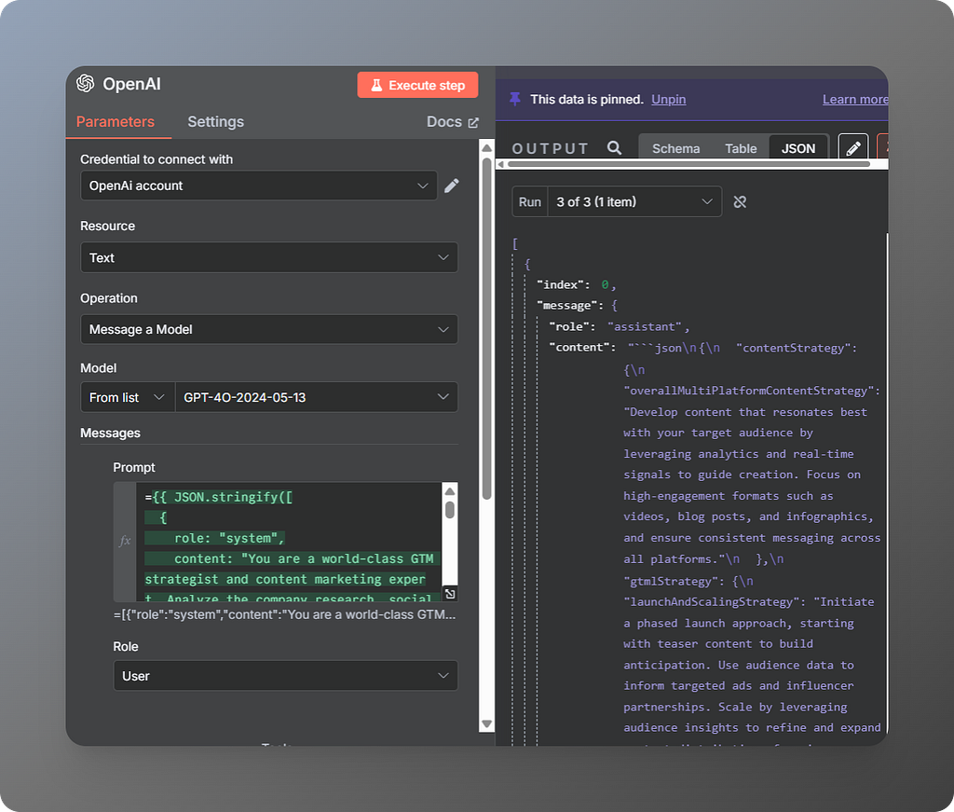The height and width of the screenshot is (812, 954).
Task: Open the GPT-4O-2024-05-13 model dropdown
Action: pyautogui.click(x=317, y=397)
